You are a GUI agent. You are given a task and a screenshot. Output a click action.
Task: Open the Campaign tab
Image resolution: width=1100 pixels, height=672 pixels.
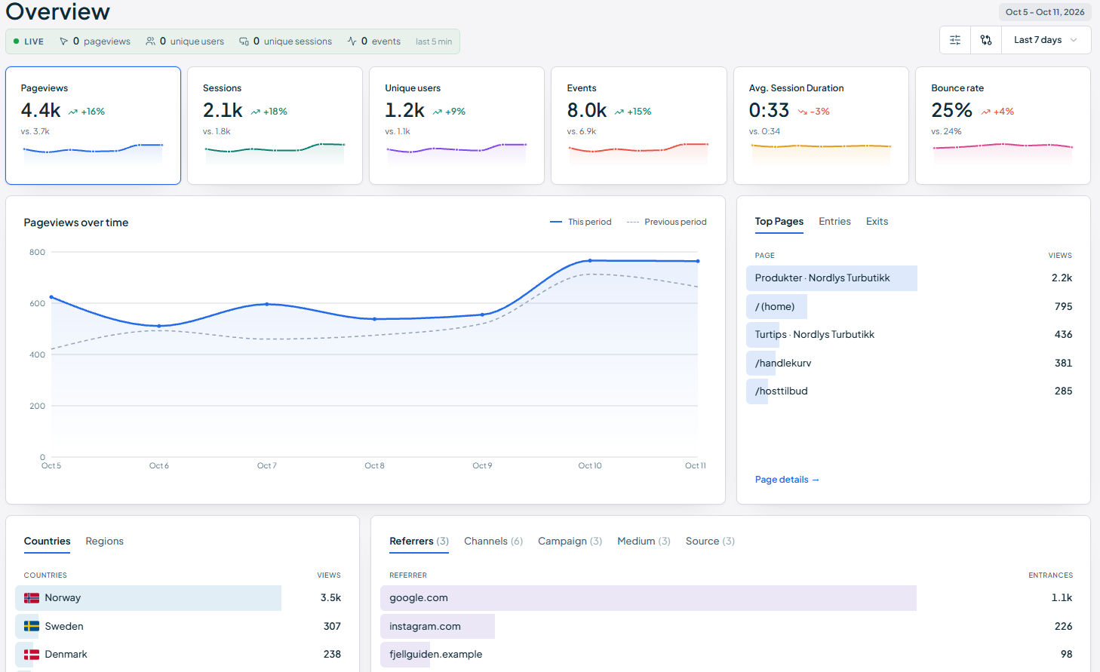[x=570, y=542]
